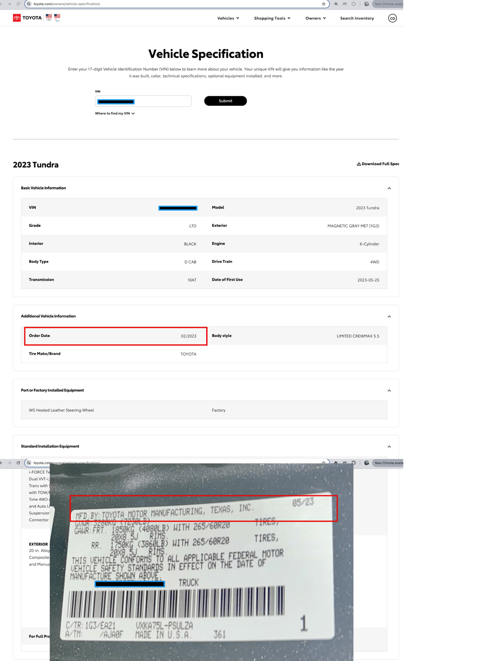Click the extensions puzzle icon in the lower browser toolbar

[x=354, y=463]
